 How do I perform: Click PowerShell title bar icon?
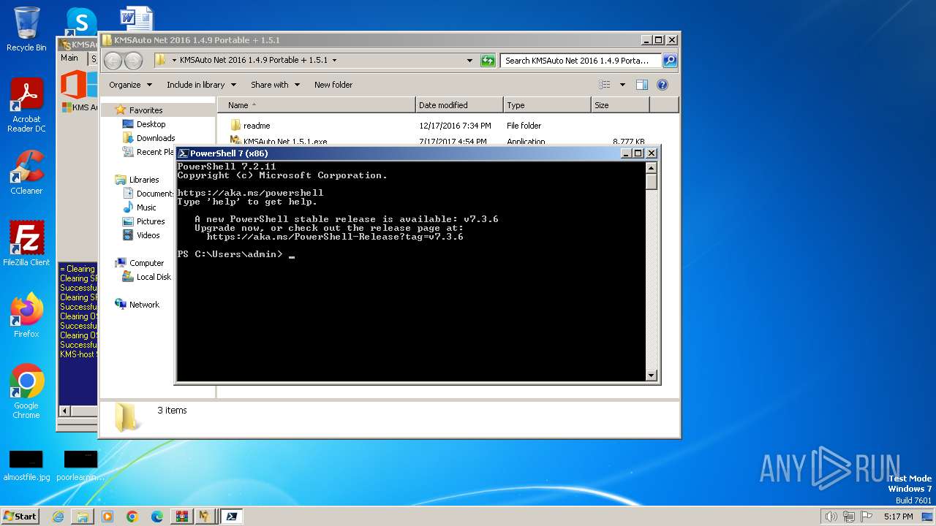[x=184, y=153]
